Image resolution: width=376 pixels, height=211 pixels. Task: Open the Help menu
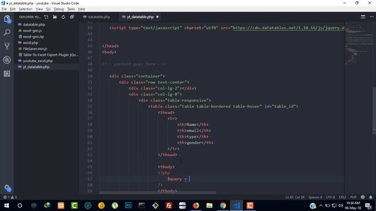pos(82,9)
